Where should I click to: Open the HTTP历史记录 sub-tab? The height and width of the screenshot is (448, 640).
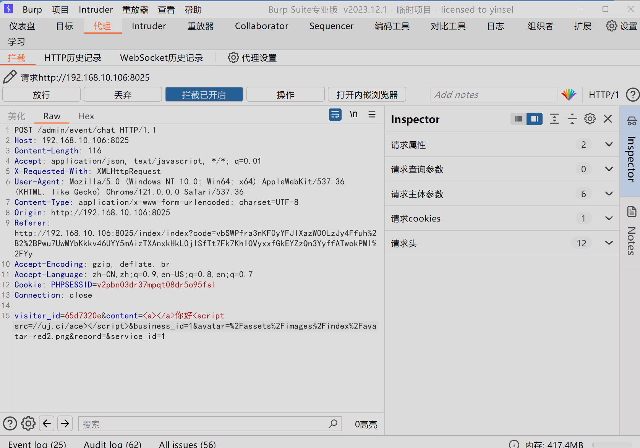[x=73, y=58]
